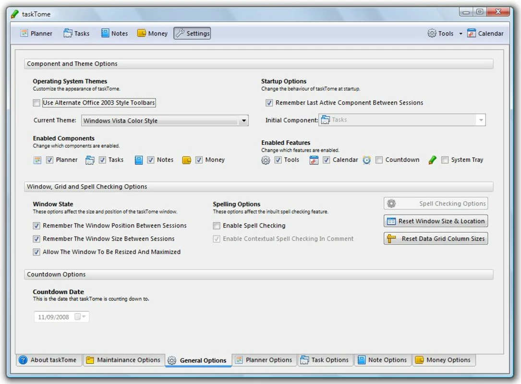This screenshot has width=521, height=384.
Task: Click Money wallet icon under Enabled Components
Action: pyautogui.click(x=186, y=160)
